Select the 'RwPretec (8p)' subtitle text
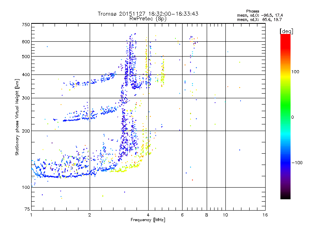The width and height of the screenshot is (312, 234). 148,19
